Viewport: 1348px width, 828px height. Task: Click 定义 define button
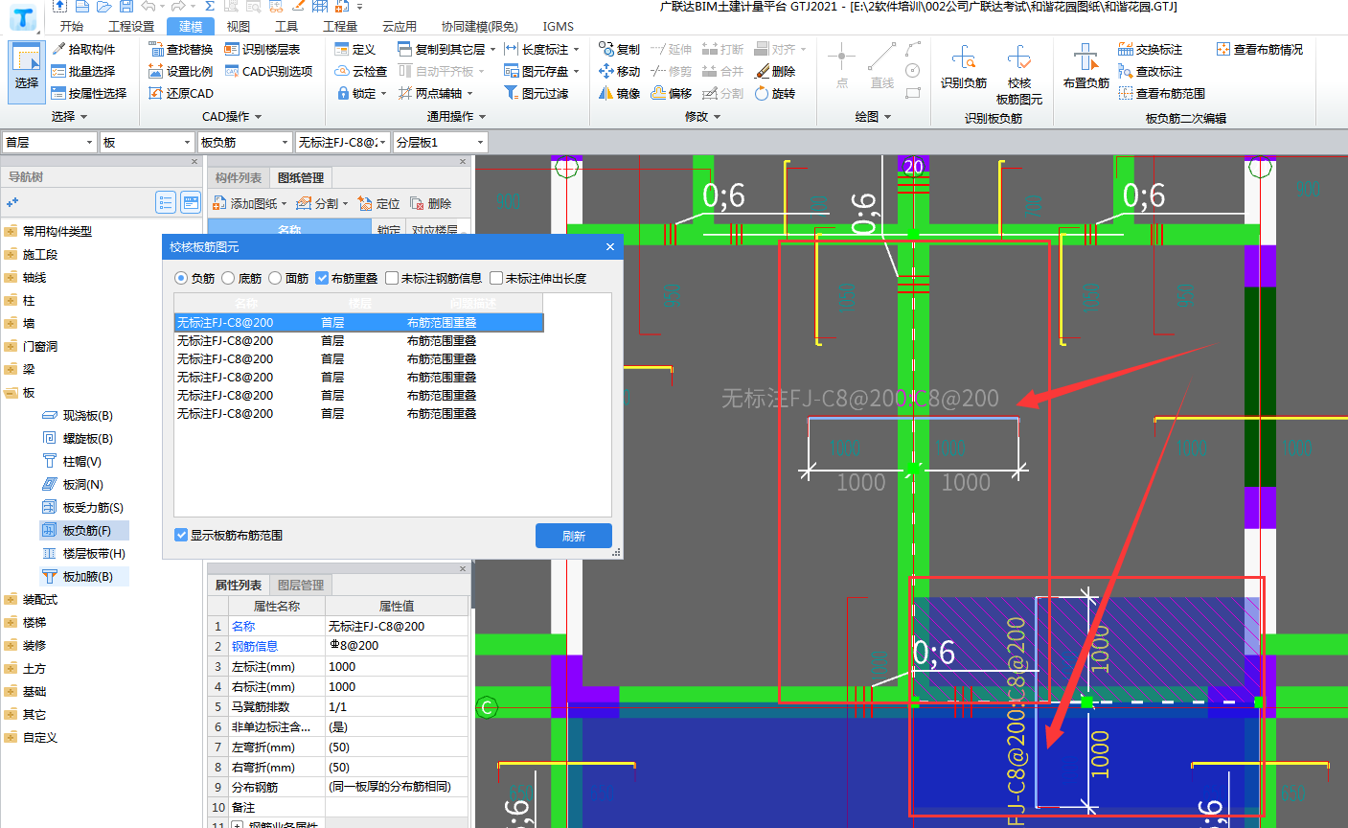[x=355, y=49]
